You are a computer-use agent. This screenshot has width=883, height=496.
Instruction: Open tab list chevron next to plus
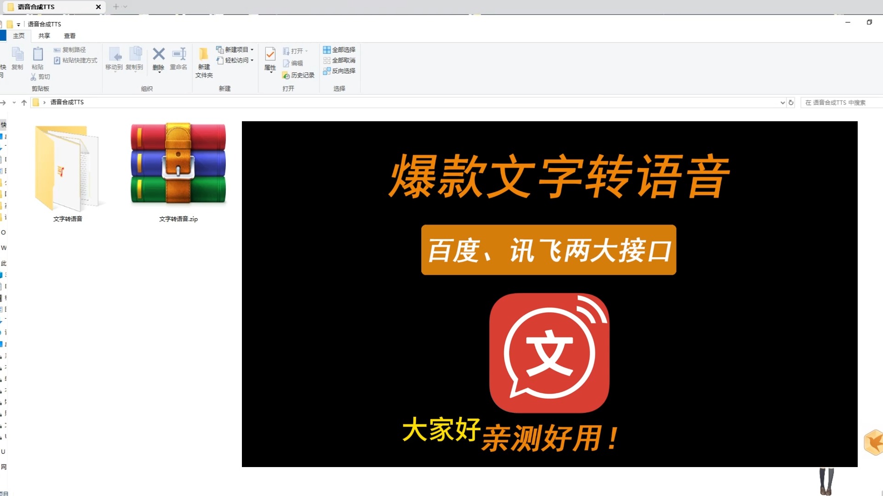tap(125, 6)
